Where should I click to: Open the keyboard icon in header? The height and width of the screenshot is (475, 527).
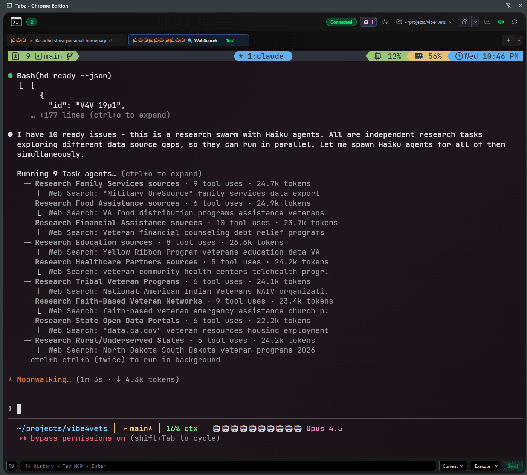click(487, 22)
